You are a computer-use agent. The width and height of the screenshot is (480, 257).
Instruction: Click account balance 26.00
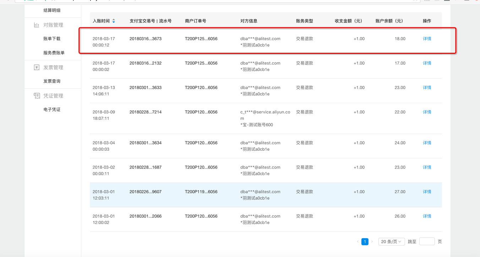tap(400, 216)
